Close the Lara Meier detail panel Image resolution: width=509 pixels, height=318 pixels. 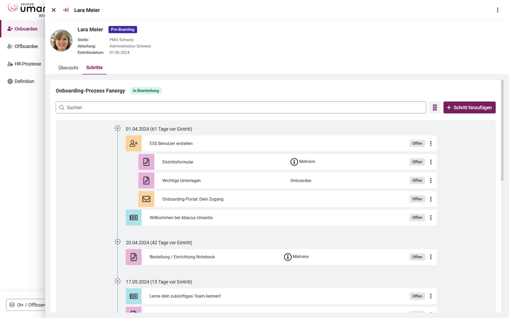[x=54, y=10]
